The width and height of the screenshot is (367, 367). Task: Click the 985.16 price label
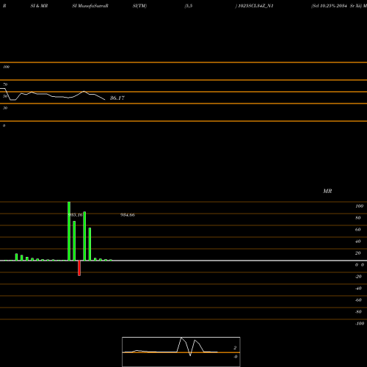coord(75,215)
